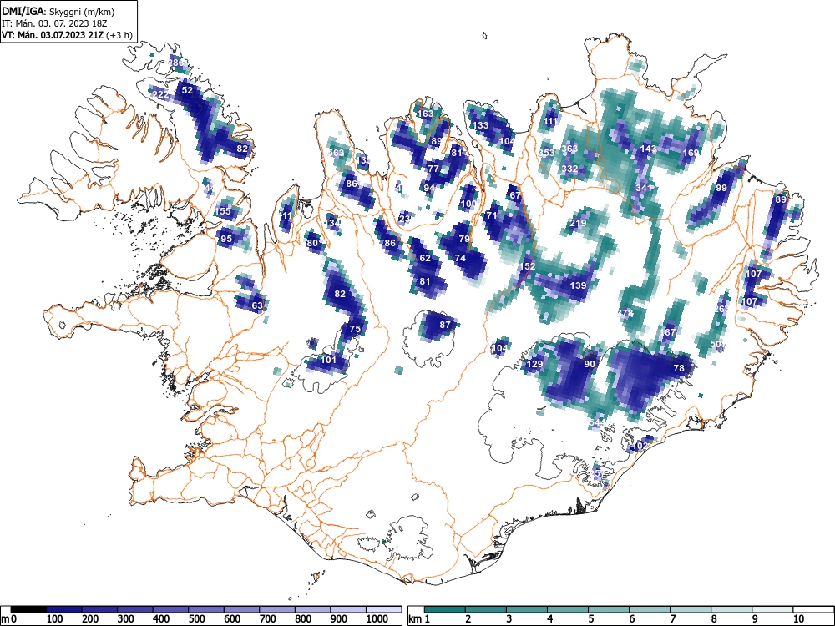Click the 'DMI/IGA: Skyggni (m/km)' title
835x626 pixels.
(x=58, y=11)
